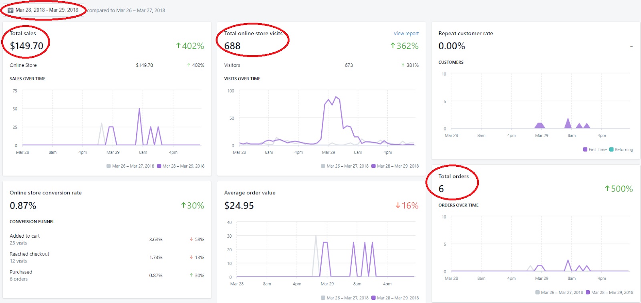Click the 58% decrease for Added to cart

coord(197,240)
